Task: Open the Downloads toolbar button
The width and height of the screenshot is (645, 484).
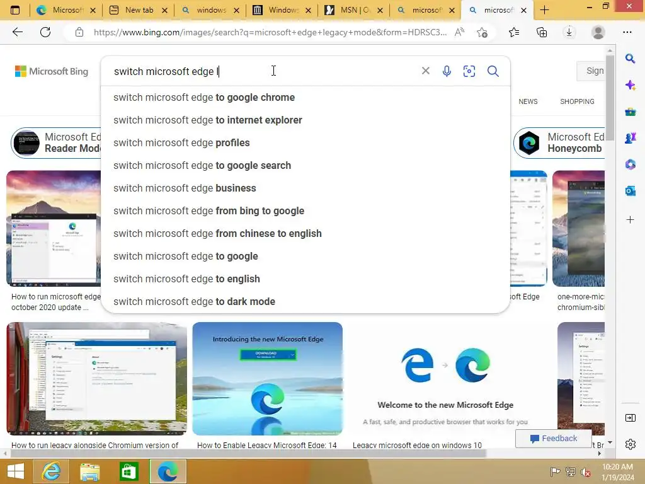Action: click(569, 32)
